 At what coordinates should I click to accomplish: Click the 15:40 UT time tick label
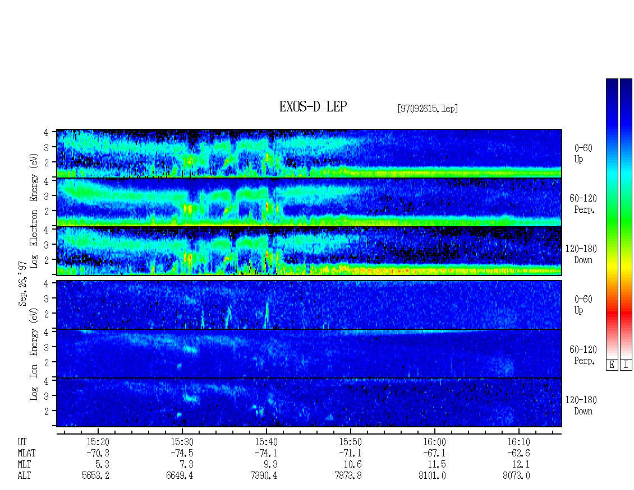(x=266, y=442)
